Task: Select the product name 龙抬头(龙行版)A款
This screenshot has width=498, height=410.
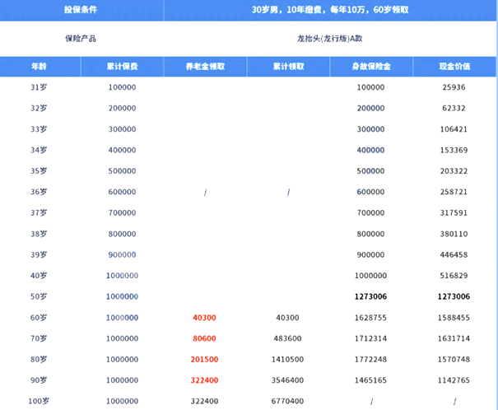Action: tap(330, 39)
